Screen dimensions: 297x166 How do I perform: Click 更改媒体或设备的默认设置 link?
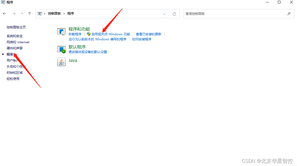click(x=88, y=52)
